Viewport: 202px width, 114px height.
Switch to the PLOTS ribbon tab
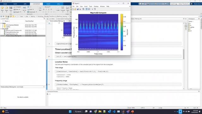15,4
